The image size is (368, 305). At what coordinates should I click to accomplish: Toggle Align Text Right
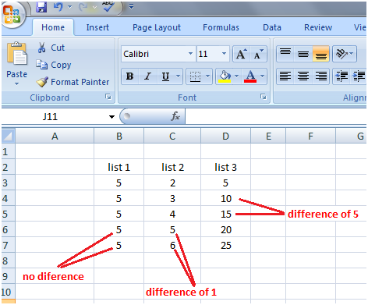[321, 76]
